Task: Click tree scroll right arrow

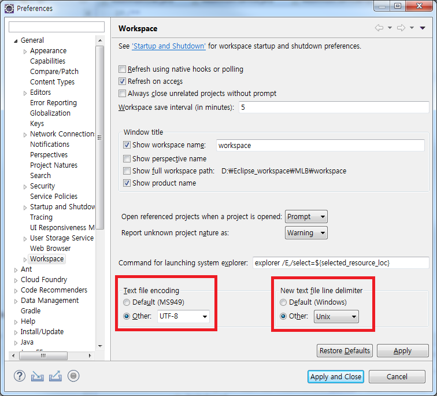Action: pyautogui.click(x=90, y=356)
